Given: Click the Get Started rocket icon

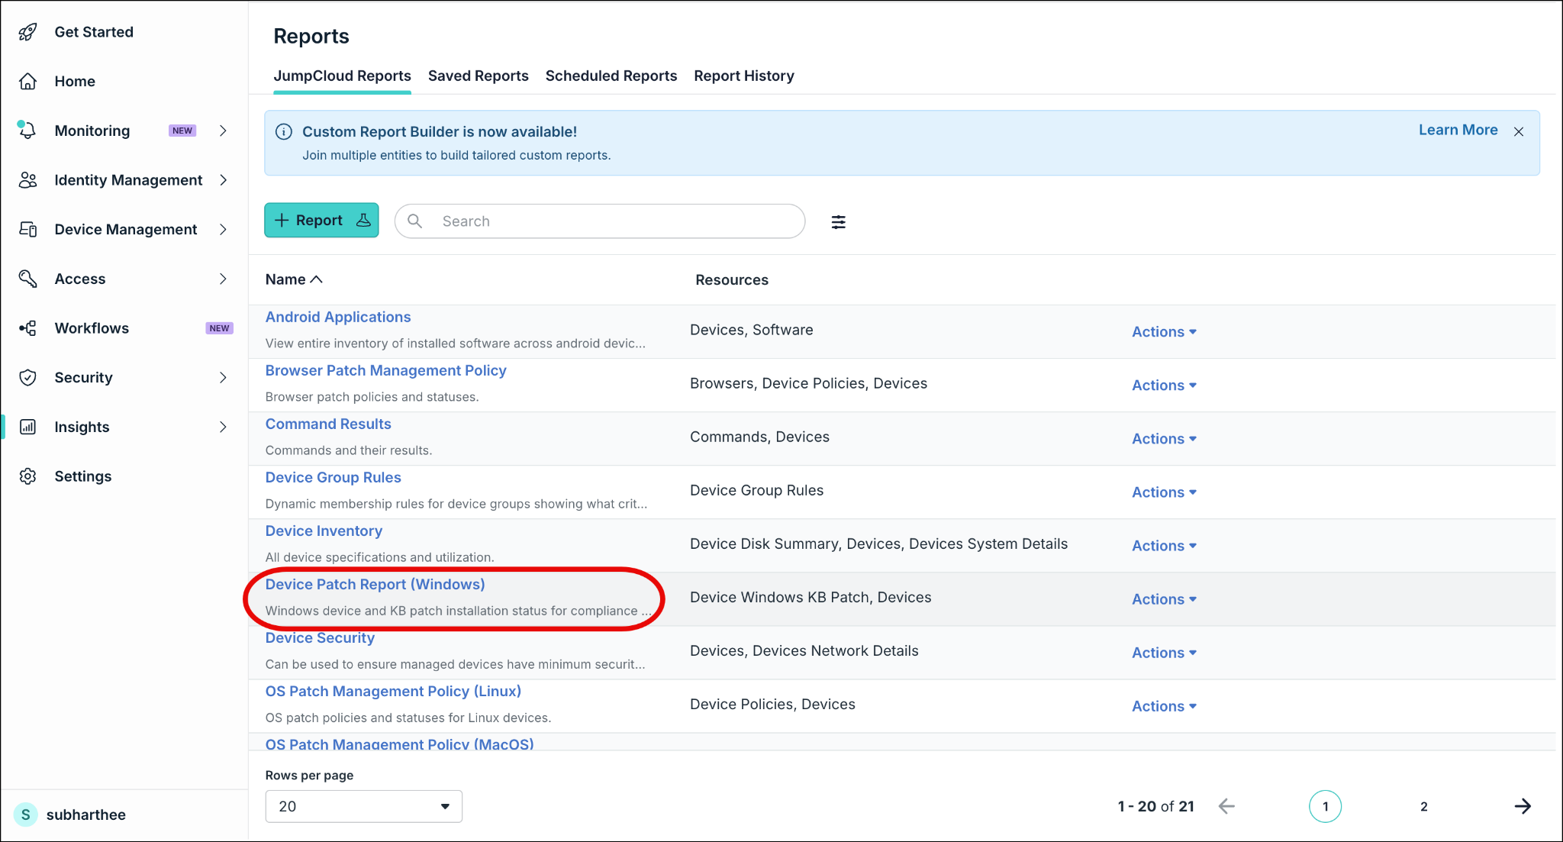Looking at the screenshot, I should tap(27, 32).
